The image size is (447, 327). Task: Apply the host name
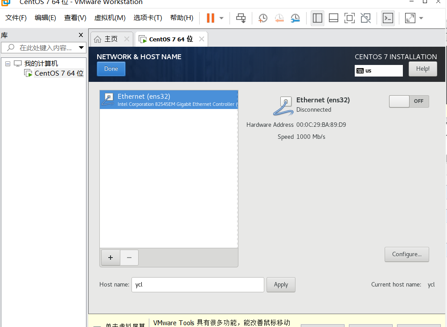pyautogui.click(x=281, y=285)
